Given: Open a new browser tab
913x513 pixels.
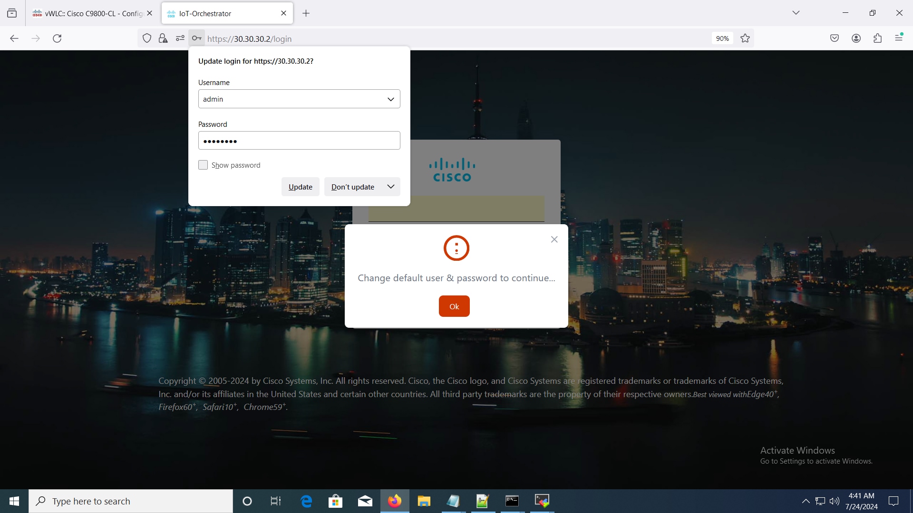Looking at the screenshot, I should pos(306,13).
